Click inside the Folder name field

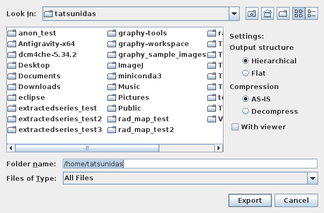tap(190, 164)
